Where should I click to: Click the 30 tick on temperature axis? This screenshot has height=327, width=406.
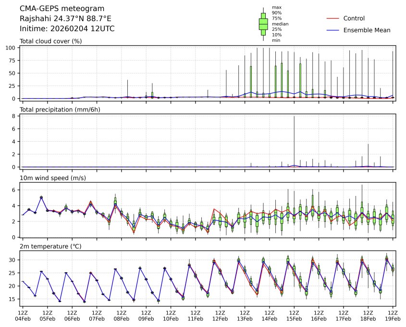(14, 260)
